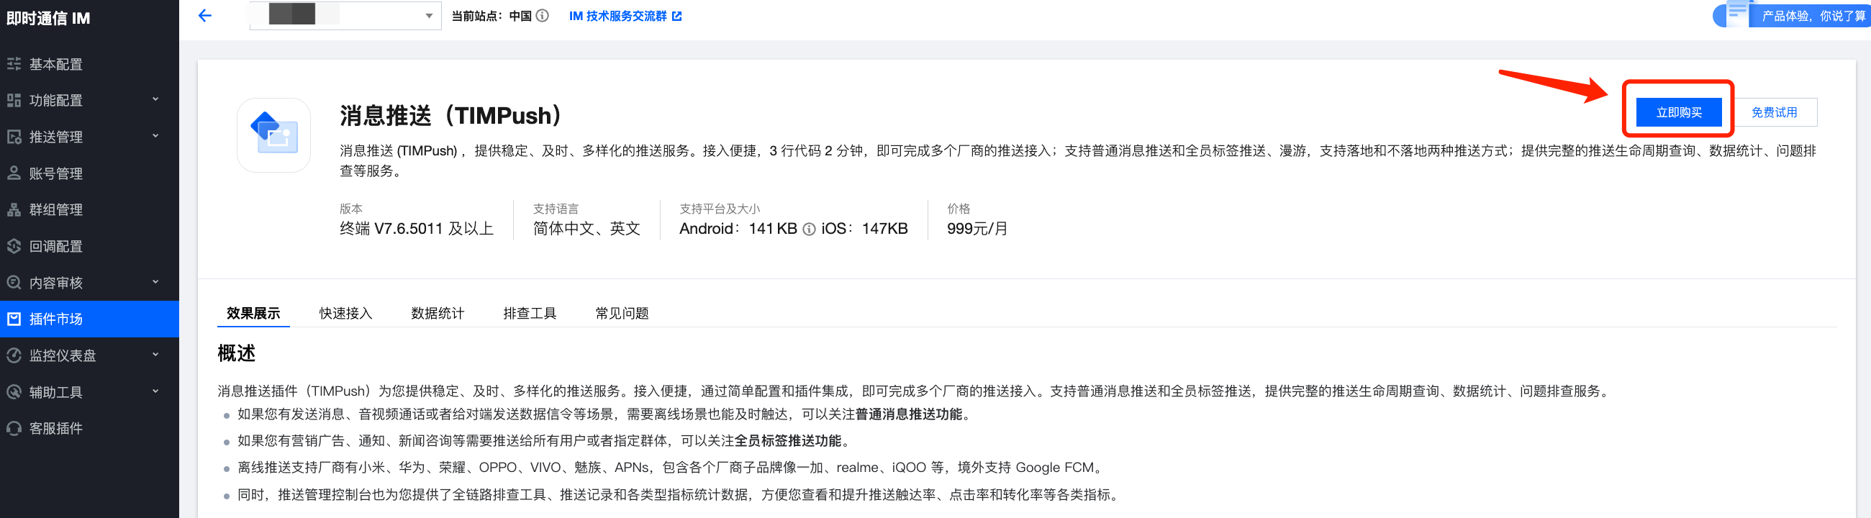The width and height of the screenshot is (1871, 518).
Task: Click the 内容审核 magnifier icon
Action: [14, 283]
